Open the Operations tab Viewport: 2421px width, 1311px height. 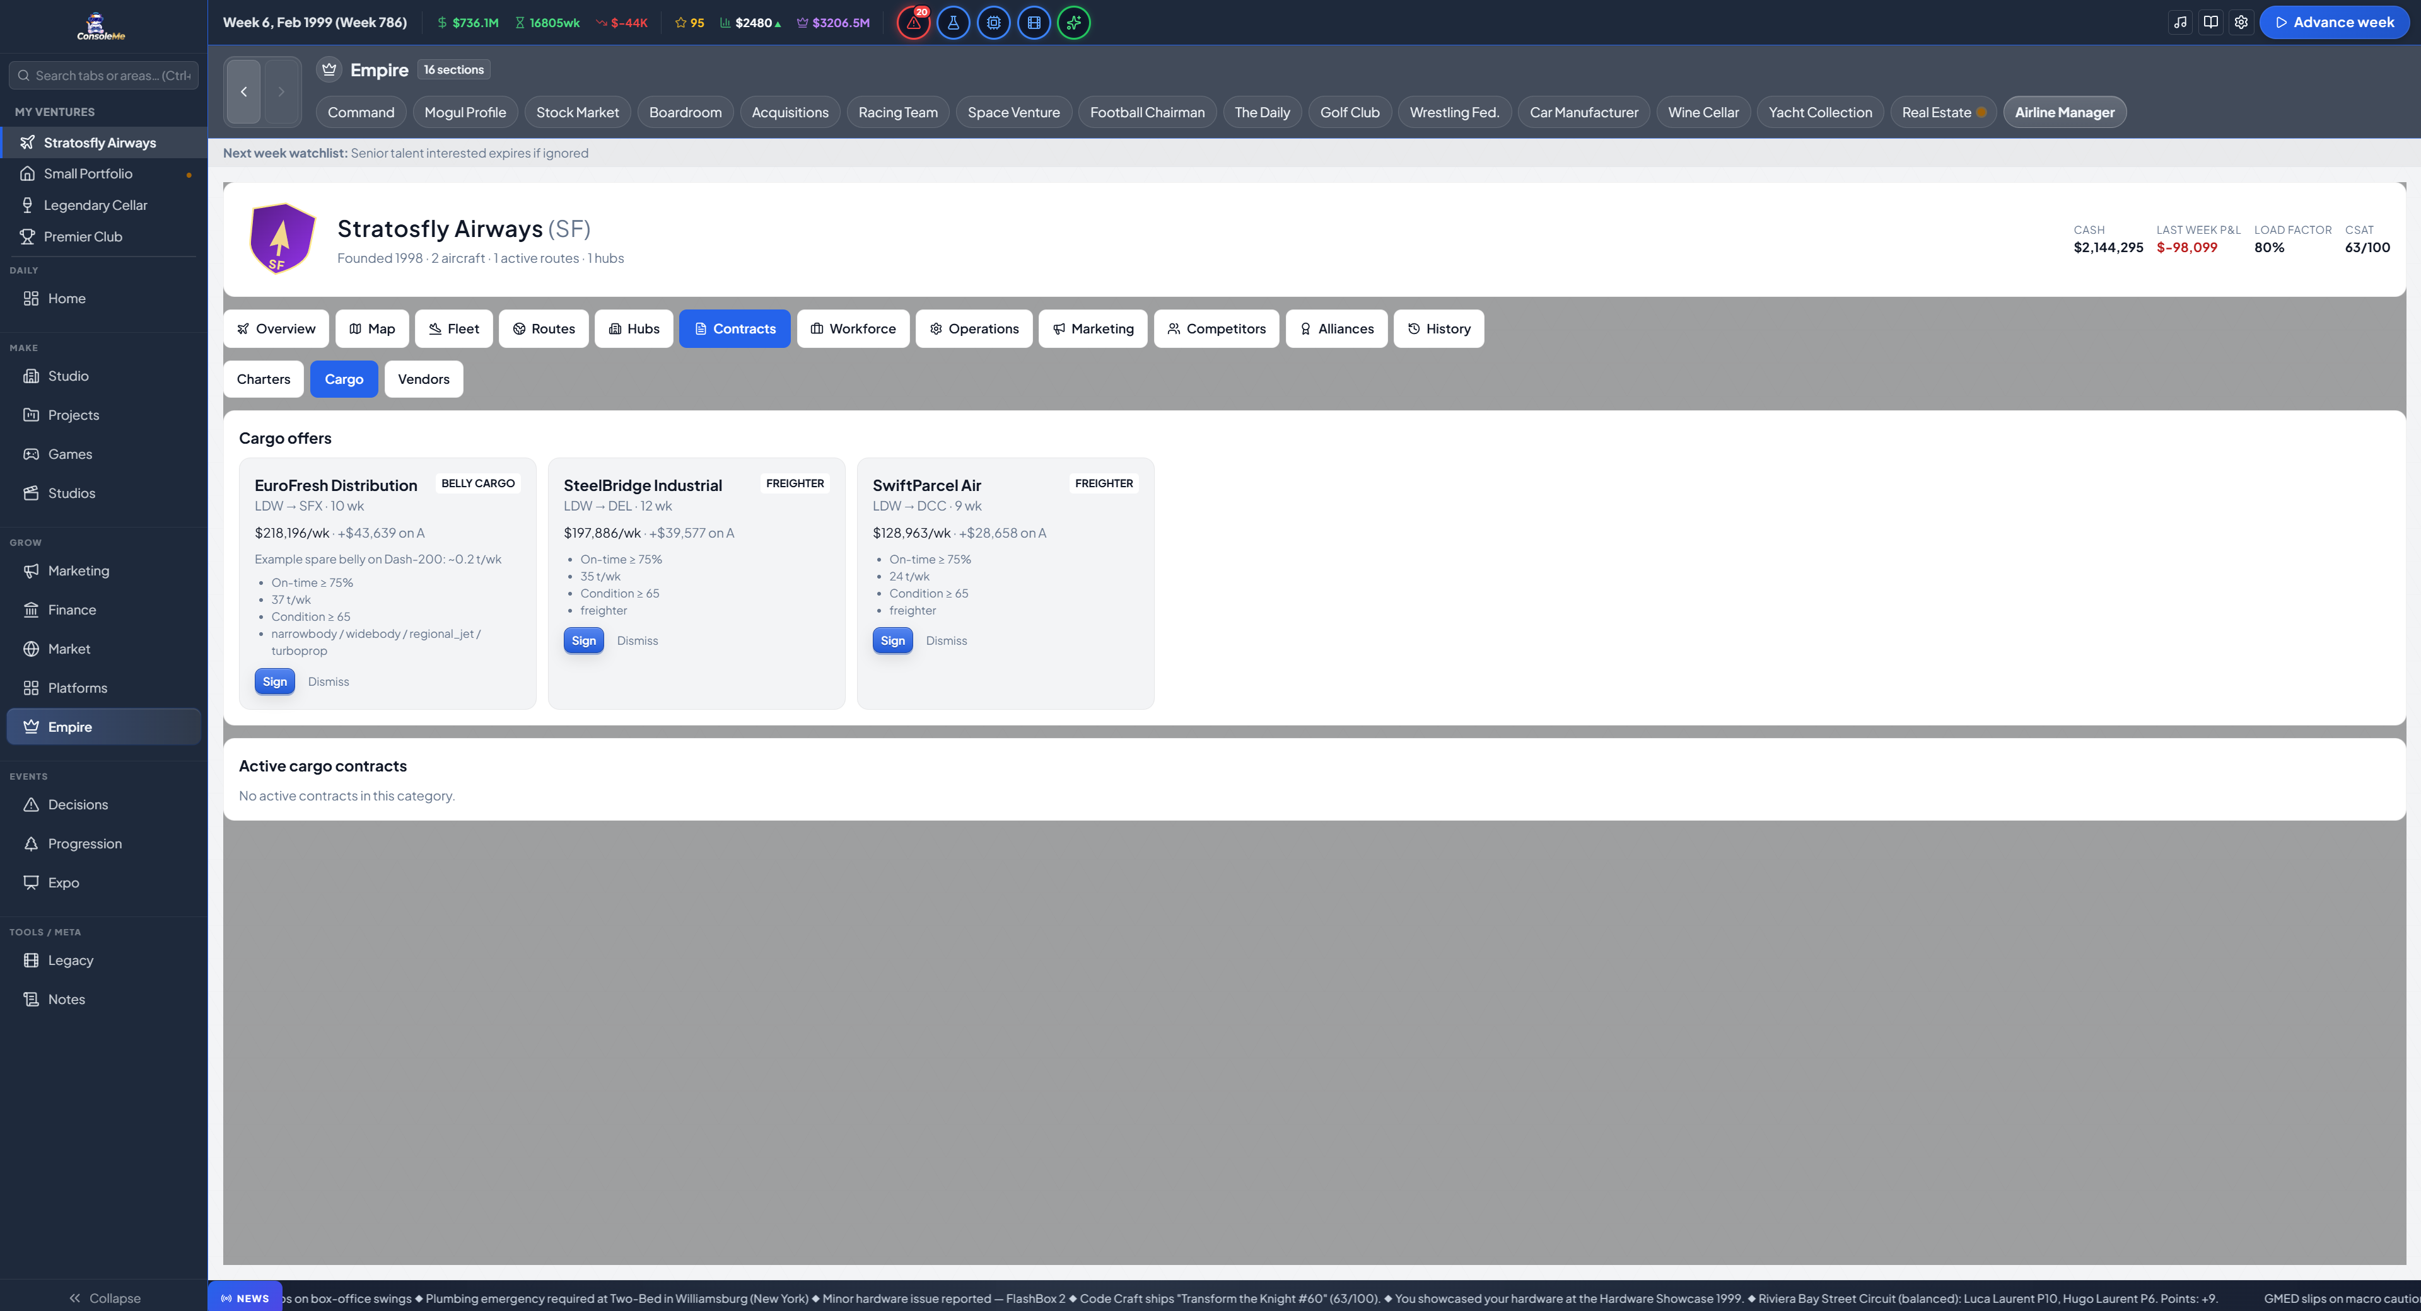[974, 328]
